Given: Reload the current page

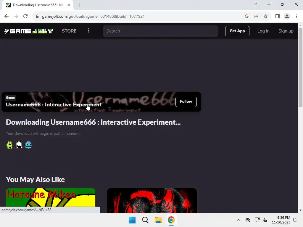Looking at the screenshot, I should click(25, 17).
